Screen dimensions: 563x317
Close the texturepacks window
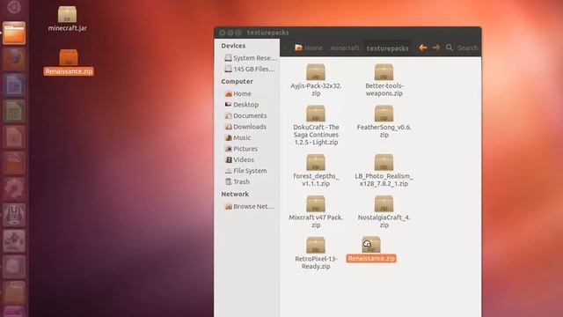(222, 33)
